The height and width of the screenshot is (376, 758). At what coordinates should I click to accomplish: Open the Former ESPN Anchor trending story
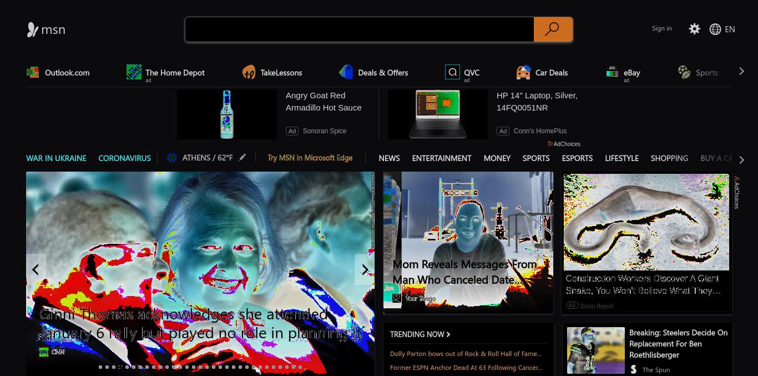click(x=466, y=368)
